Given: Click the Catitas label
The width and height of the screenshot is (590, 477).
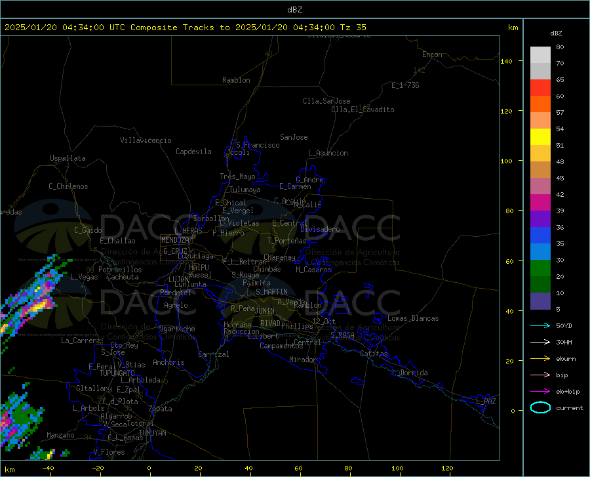Looking at the screenshot, I should click(374, 354).
